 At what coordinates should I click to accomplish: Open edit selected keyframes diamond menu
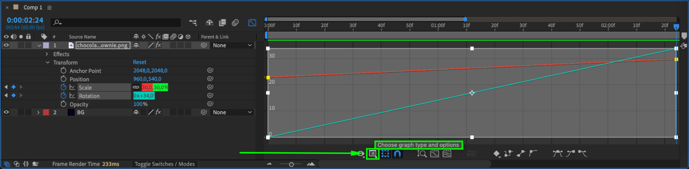tap(497, 154)
